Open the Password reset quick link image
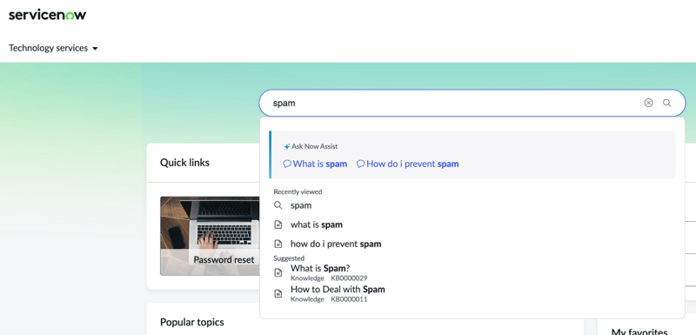This screenshot has height=335, width=696. [x=210, y=236]
